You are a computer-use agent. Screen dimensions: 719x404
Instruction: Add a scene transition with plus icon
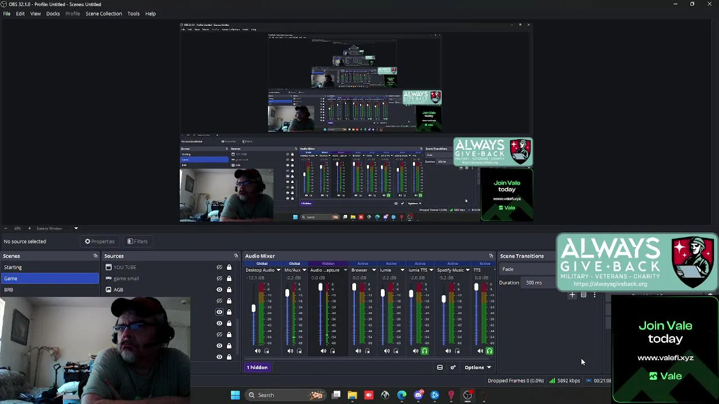[572, 295]
